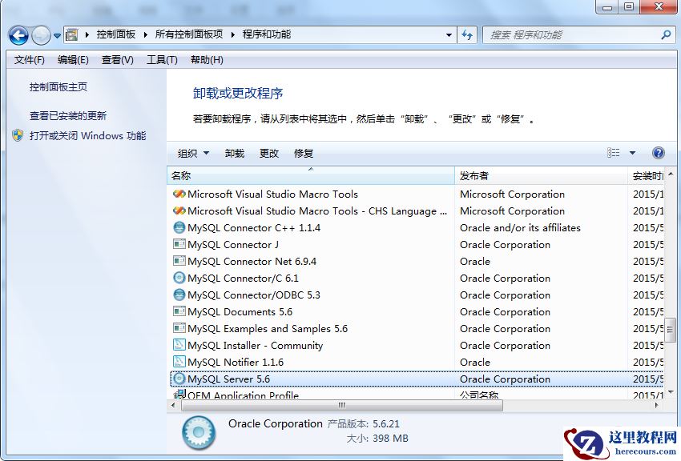Click the 修复 toolbar button
Viewport: 681px width, 461px height.
click(x=304, y=153)
